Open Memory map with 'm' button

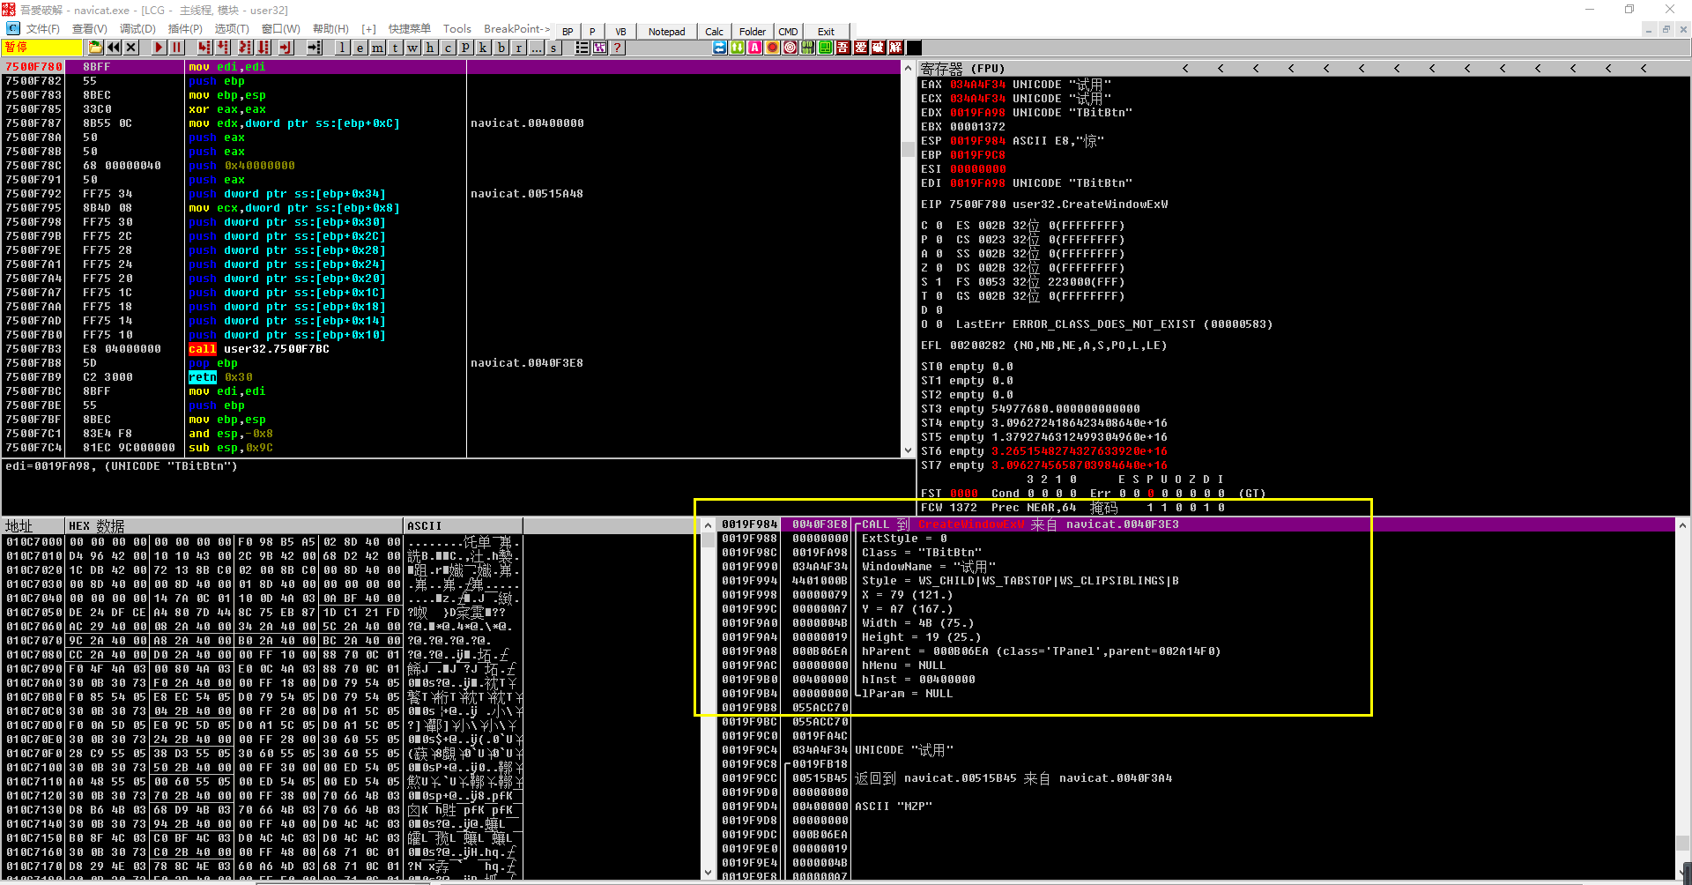[x=377, y=48]
